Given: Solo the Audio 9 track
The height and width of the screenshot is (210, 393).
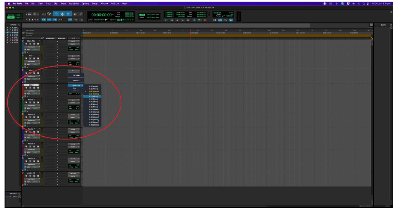Looking at the screenshot, I should (x=34, y=161).
